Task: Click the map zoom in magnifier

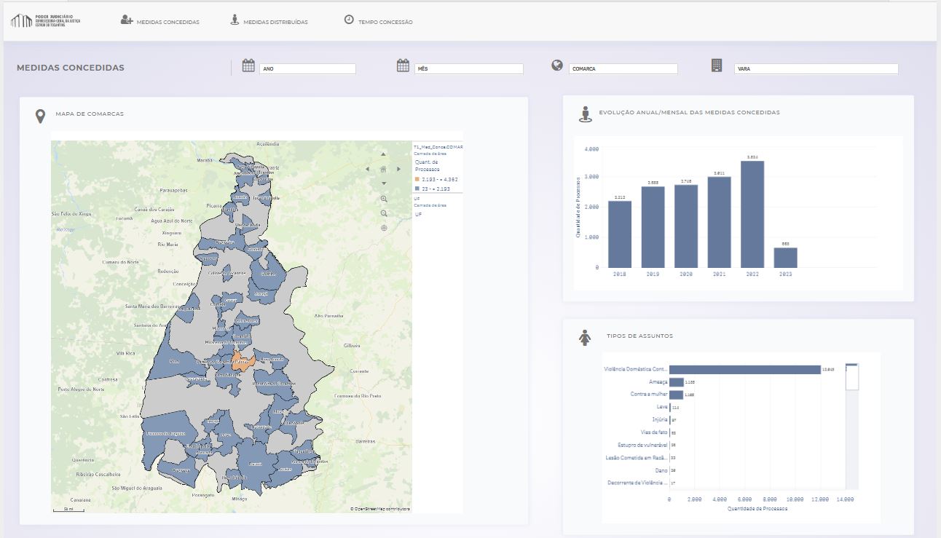Action: coord(384,199)
